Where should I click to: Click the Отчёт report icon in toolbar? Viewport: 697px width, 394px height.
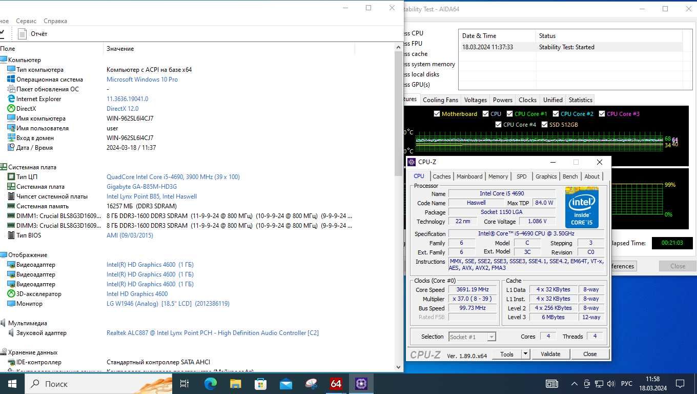tap(22, 34)
